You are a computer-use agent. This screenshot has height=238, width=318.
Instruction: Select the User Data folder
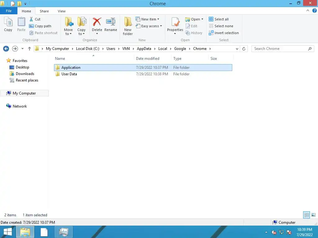click(143, 74)
